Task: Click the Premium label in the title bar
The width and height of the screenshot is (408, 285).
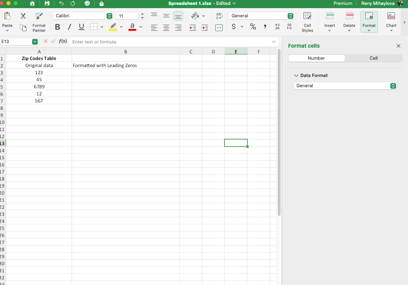Action: (343, 3)
